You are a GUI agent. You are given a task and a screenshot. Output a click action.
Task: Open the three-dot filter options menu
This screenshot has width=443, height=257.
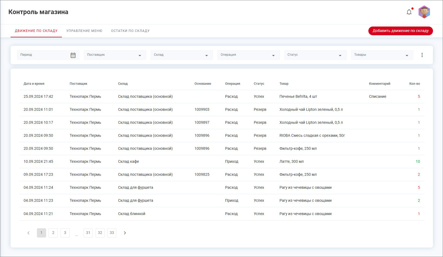422,55
